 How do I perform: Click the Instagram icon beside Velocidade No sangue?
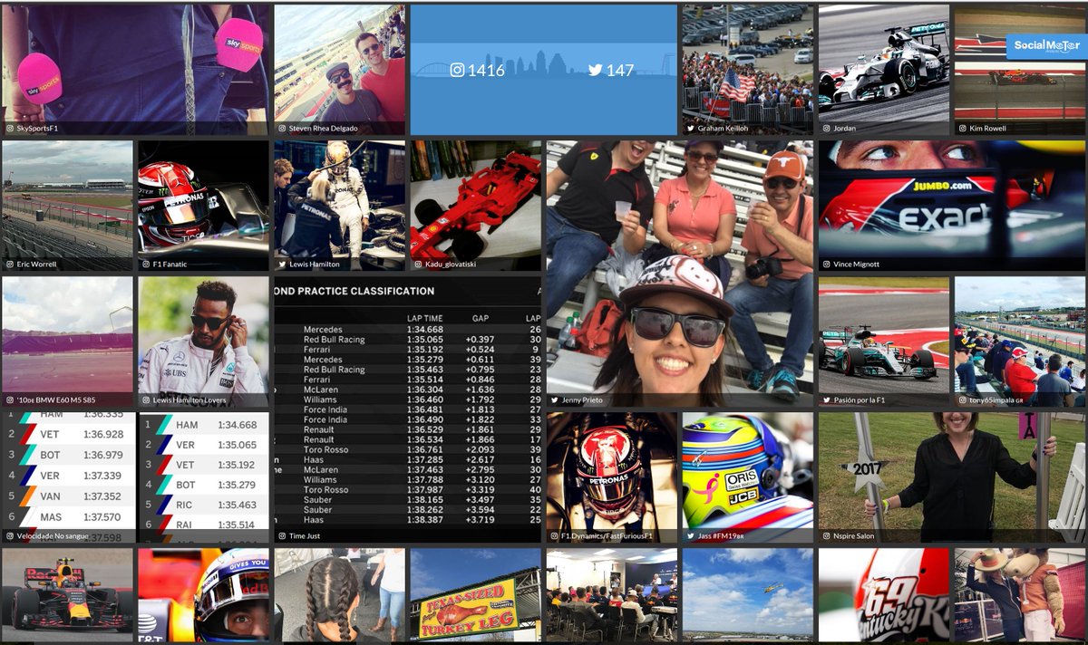point(9,536)
